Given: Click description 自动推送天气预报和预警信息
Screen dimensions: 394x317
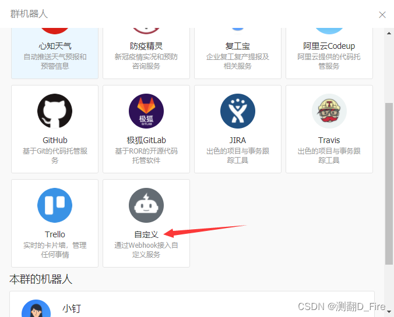Looking at the screenshot, I should (55, 61).
